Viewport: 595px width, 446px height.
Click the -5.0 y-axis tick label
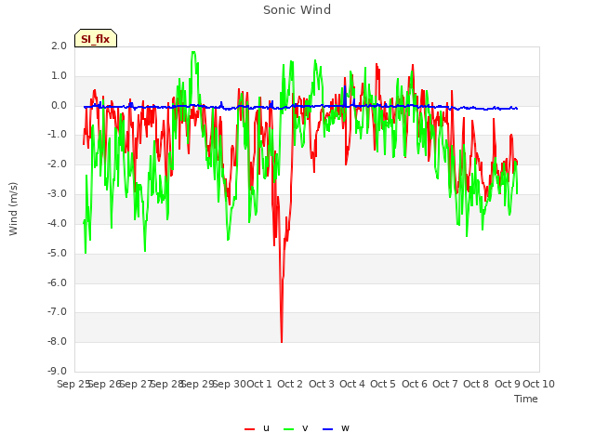pos(57,253)
